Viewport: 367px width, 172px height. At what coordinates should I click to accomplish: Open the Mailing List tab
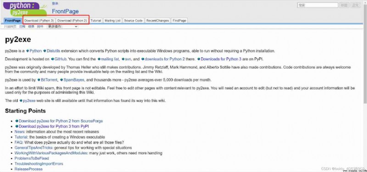(x=112, y=21)
